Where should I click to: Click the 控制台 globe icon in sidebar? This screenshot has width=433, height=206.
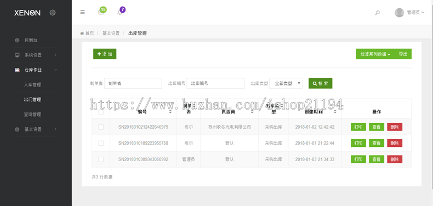pyautogui.click(x=17, y=41)
